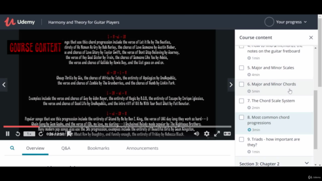The width and height of the screenshot is (322, 181).
Task: Click play icon beside 3min duration
Action: tap(249, 130)
